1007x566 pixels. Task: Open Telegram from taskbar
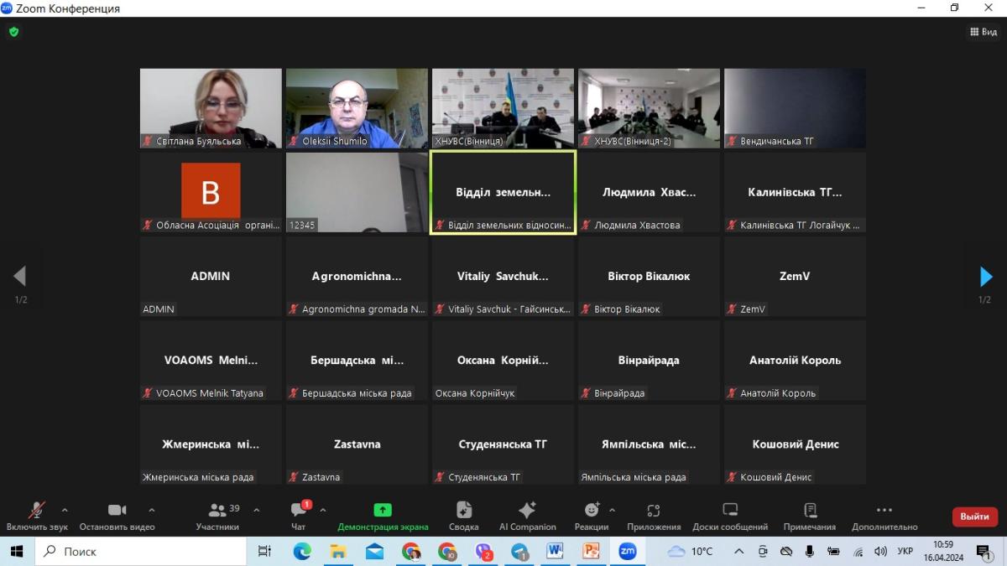pos(519,551)
